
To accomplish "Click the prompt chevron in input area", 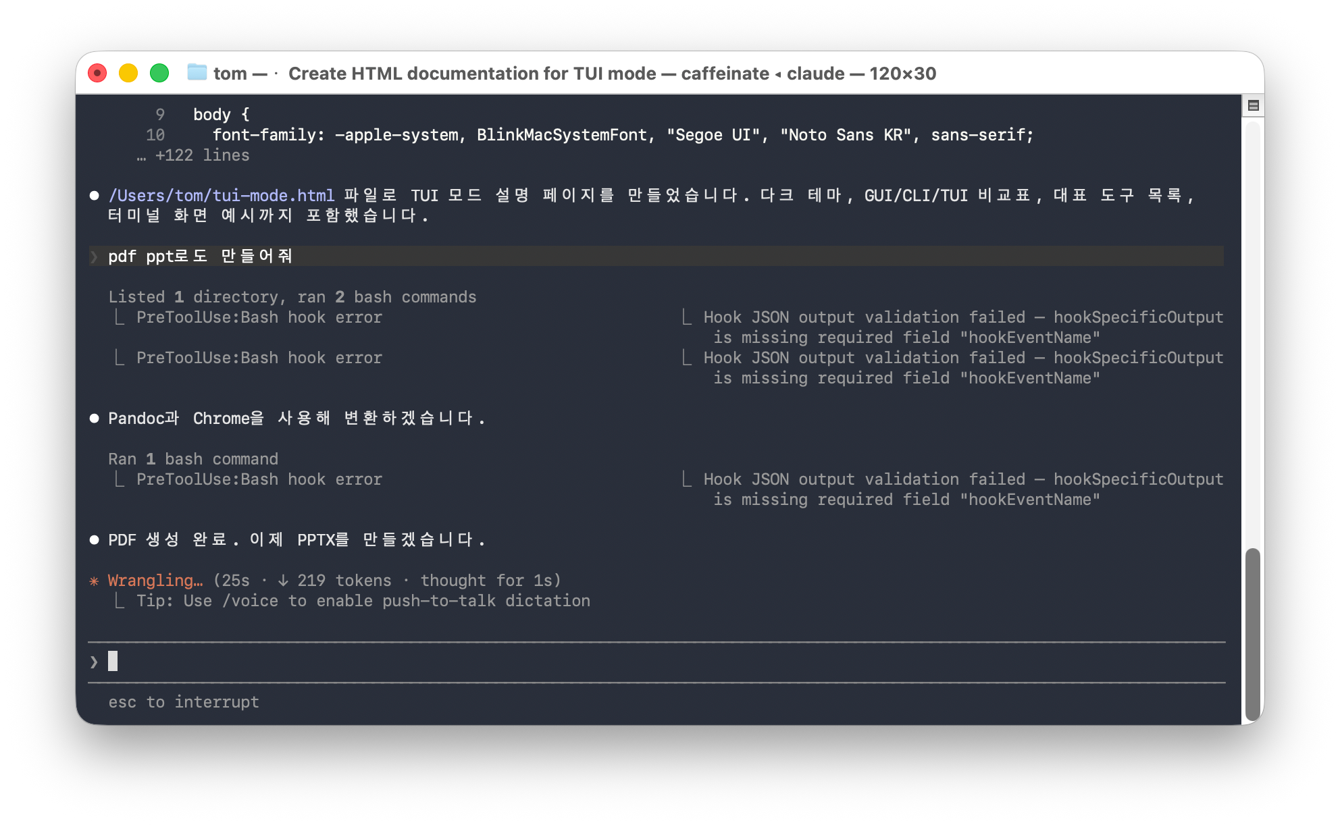I will click(x=94, y=662).
